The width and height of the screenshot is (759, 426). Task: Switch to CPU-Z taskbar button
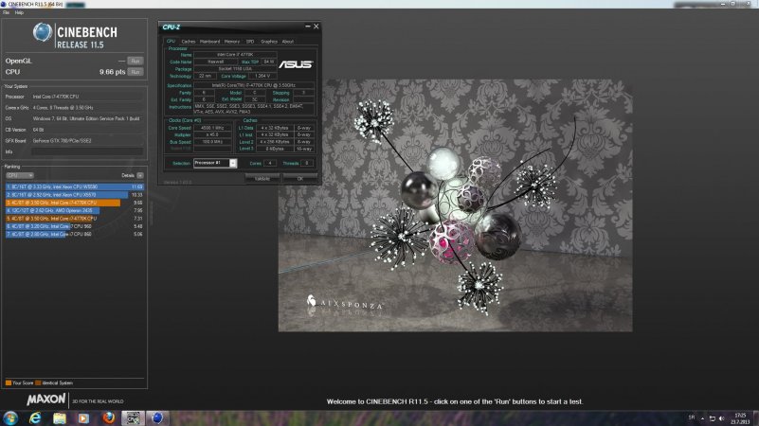(x=133, y=418)
